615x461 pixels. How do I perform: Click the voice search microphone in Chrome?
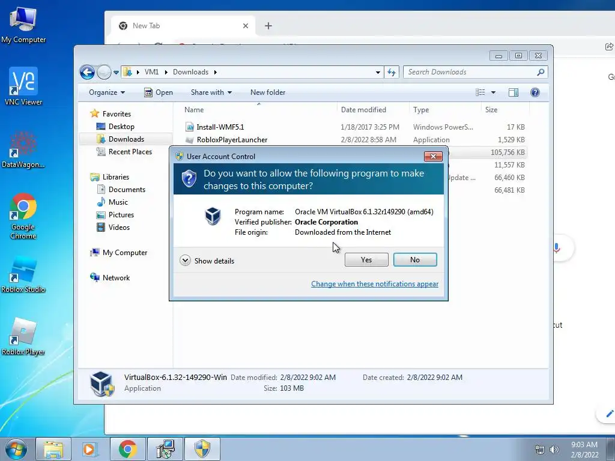[556, 248]
